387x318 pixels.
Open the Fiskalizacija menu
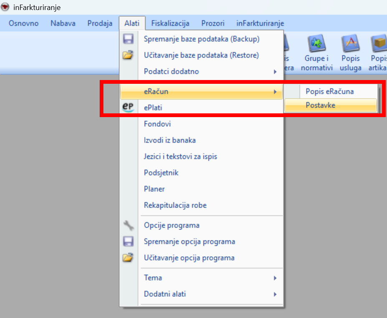click(x=170, y=23)
